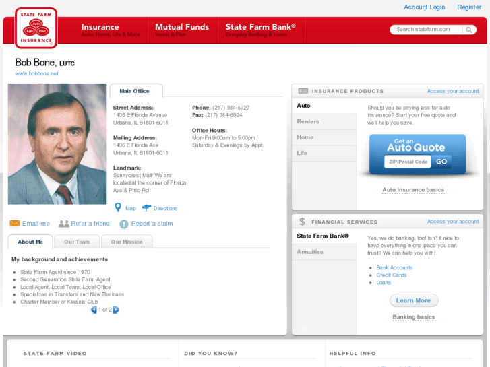Click the 'Helpful Info' heading

point(353,354)
